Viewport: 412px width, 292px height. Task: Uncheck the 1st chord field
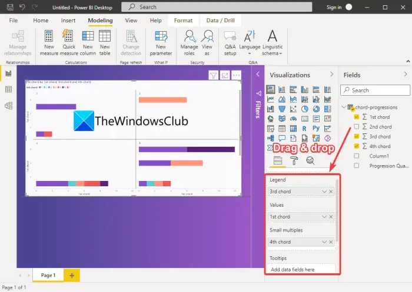(x=356, y=117)
